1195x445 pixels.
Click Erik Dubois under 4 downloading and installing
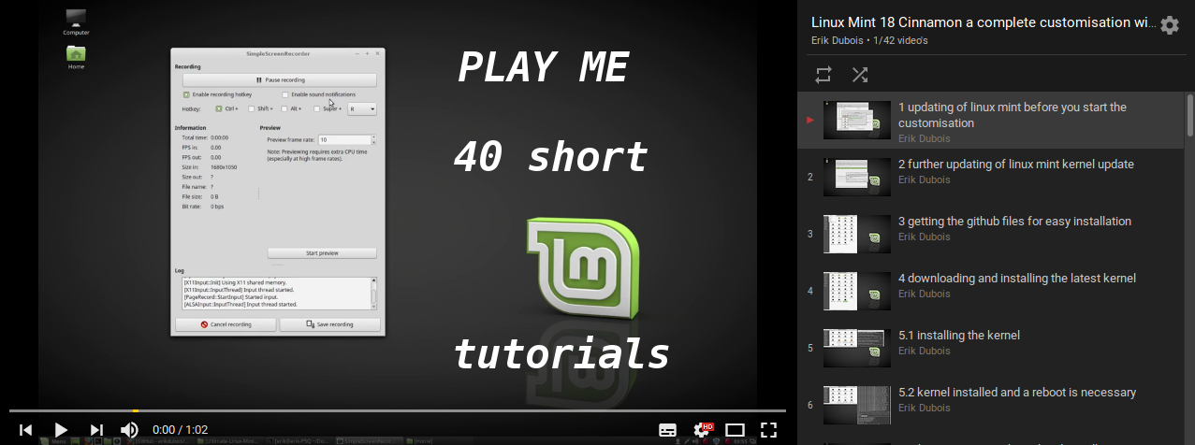[924, 294]
